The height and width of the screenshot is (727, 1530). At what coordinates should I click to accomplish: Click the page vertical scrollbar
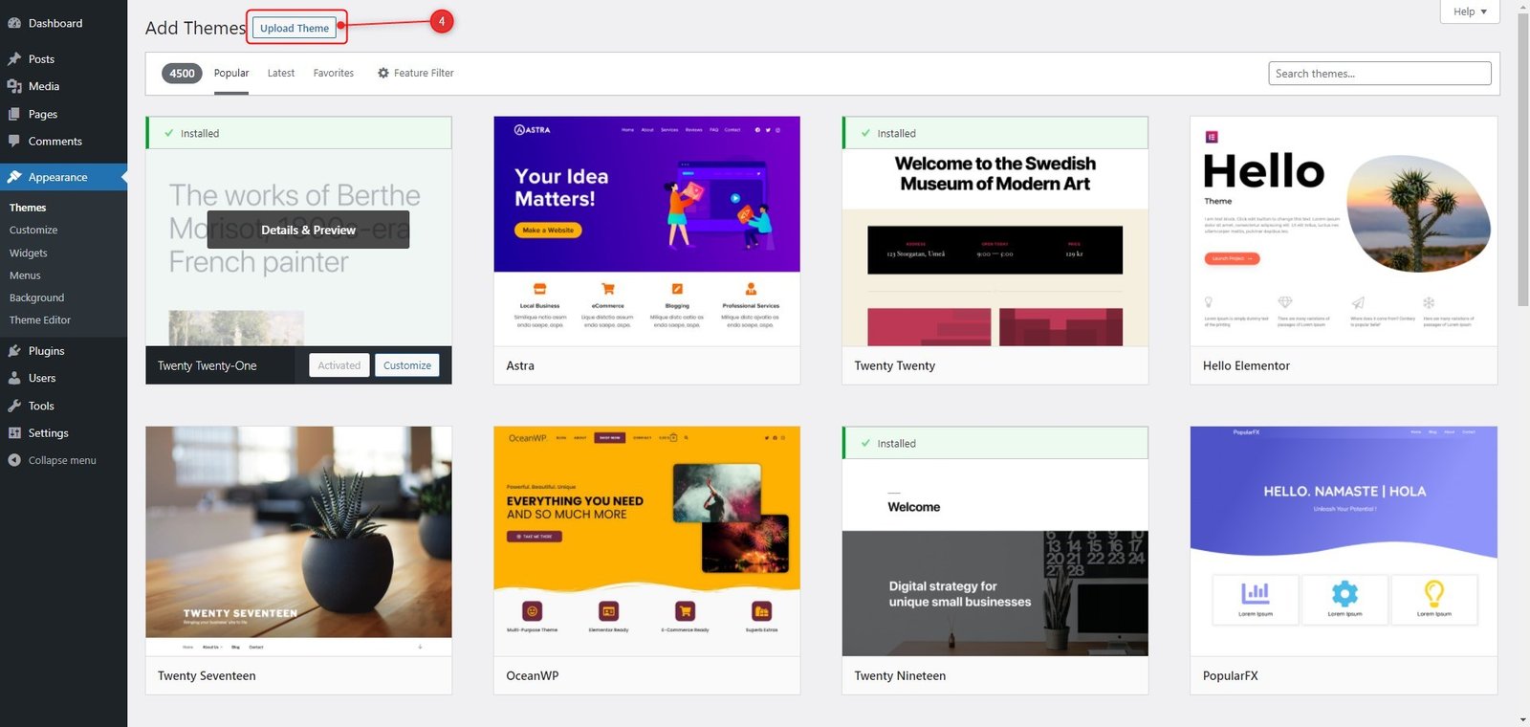pyautogui.click(x=1523, y=160)
